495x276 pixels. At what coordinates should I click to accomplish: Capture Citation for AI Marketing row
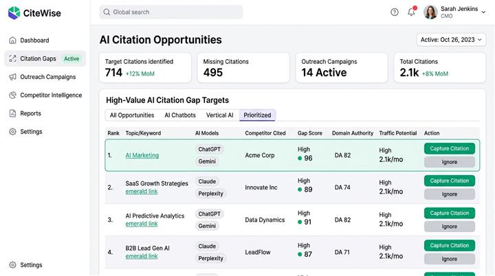(x=449, y=148)
